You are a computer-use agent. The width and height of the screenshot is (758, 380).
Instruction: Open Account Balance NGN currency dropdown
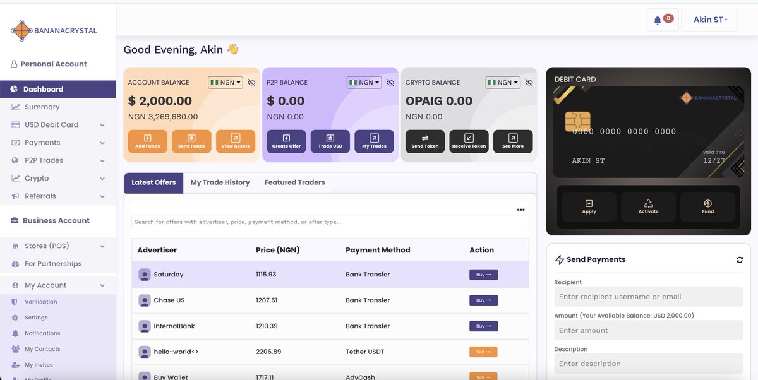click(226, 83)
